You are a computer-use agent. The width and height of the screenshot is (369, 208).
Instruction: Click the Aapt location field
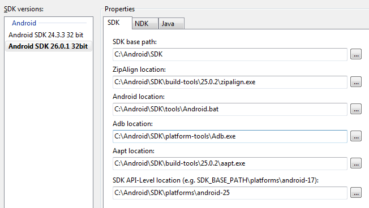(x=230, y=163)
